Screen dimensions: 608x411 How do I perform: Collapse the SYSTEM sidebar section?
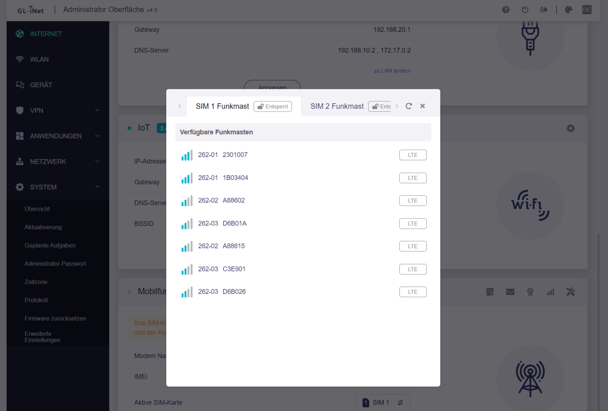tap(58, 187)
